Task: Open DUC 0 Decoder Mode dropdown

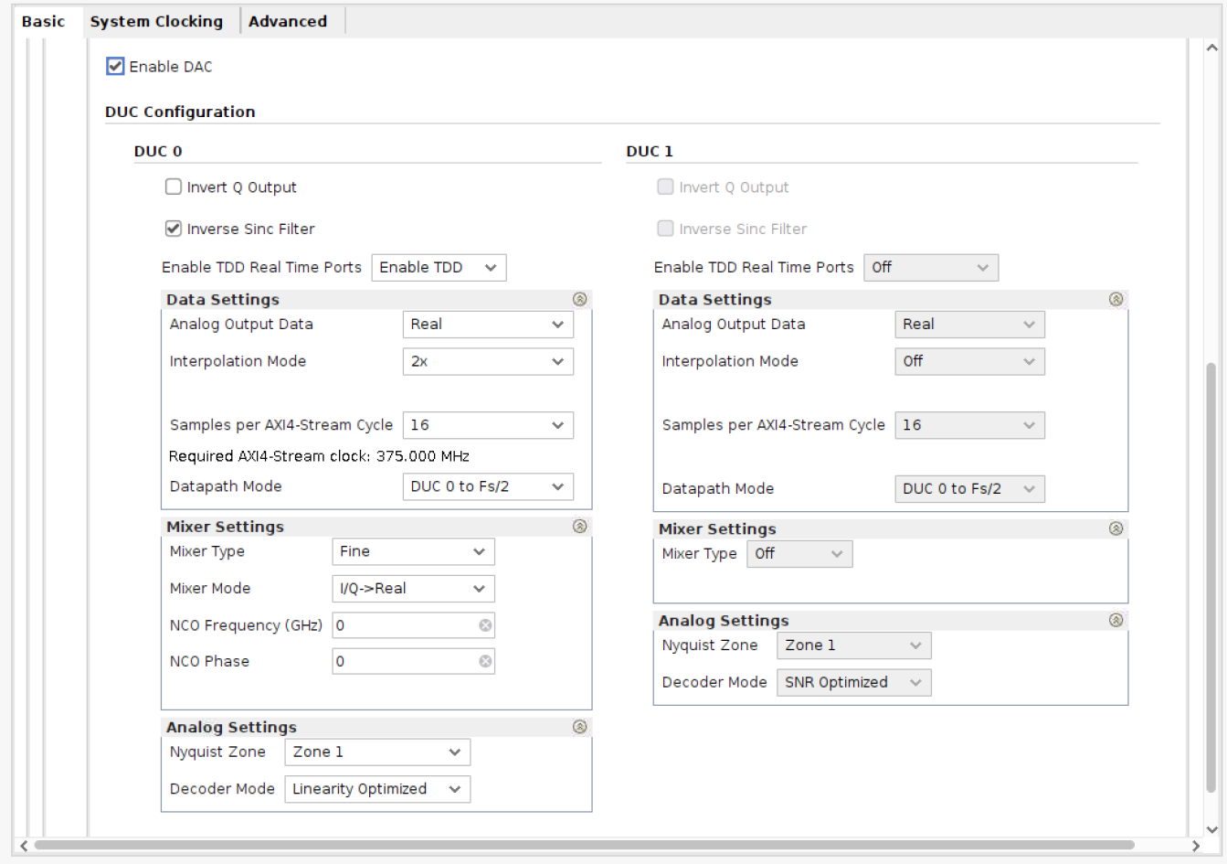Action: [x=377, y=789]
